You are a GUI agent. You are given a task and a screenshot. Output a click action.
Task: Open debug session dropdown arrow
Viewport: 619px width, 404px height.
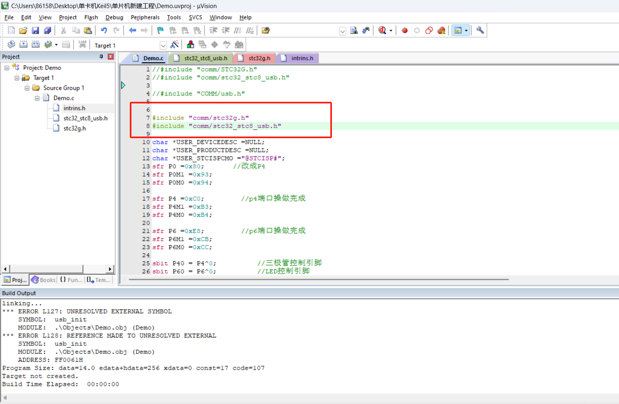[x=391, y=31]
